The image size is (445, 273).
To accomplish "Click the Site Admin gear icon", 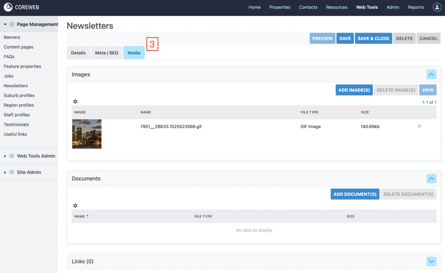I will coord(12,172).
